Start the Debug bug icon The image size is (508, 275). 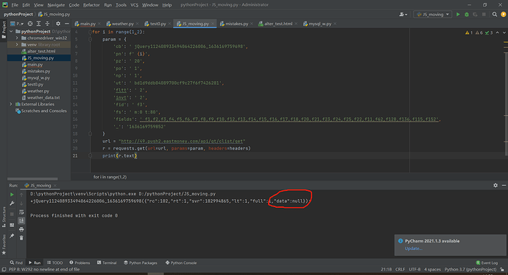[467, 14]
